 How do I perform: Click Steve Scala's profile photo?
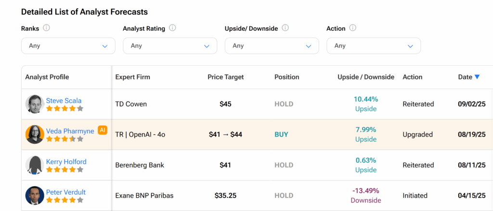click(x=35, y=104)
